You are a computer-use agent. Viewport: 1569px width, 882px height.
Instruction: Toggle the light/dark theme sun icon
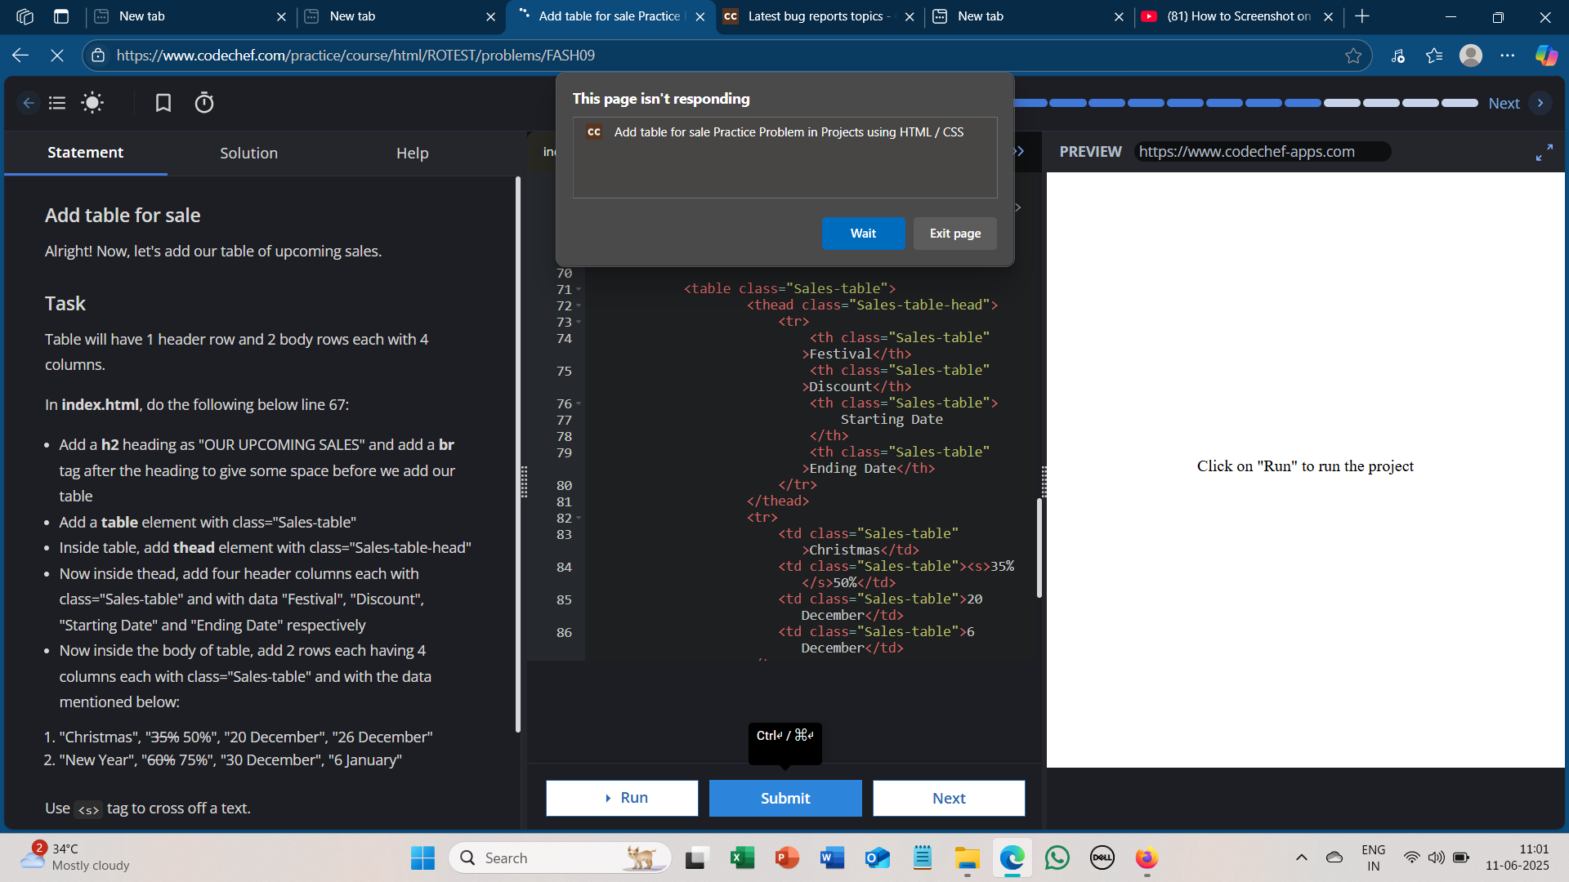pyautogui.click(x=92, y=103)
